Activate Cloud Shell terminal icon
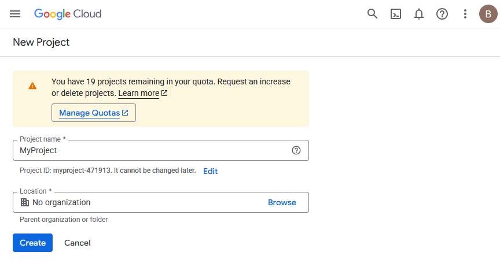 [x=396, y=14]
